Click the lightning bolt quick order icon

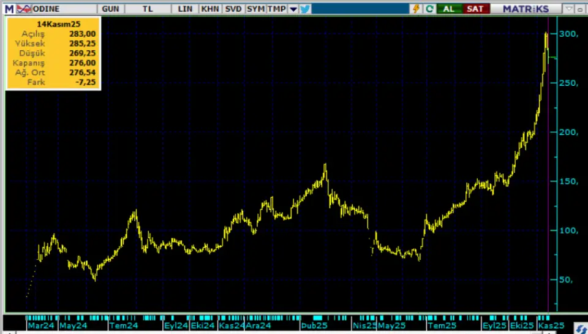tap(417, 9)
